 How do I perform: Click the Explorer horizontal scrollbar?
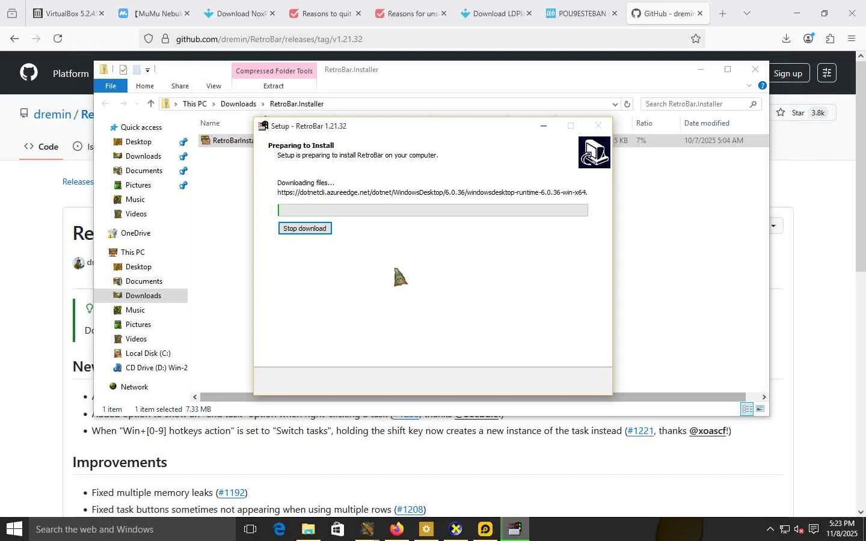point(473,397)
